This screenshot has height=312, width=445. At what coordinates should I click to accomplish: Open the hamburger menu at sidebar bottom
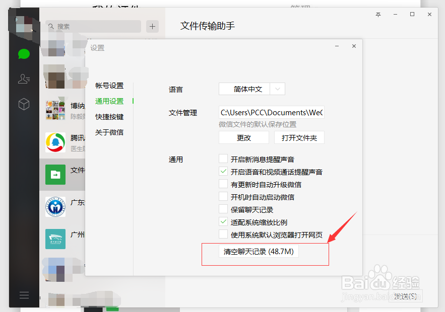(24, 295)
